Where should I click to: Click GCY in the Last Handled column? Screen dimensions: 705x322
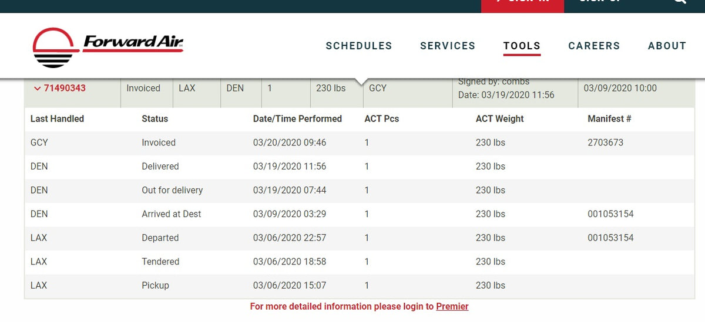click(x=39, y=143)
